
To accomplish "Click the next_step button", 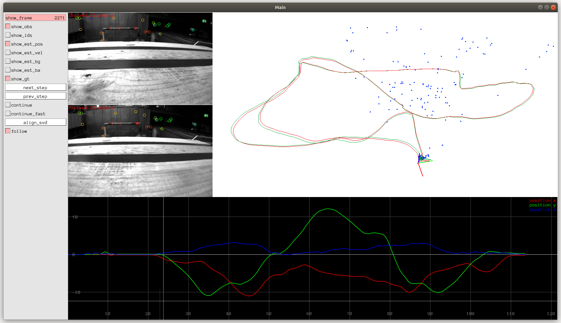I will click(36, 88).
